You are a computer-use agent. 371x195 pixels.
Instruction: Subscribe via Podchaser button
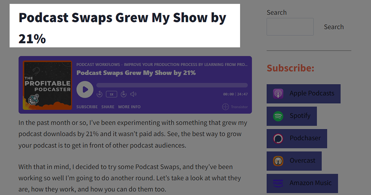point(297,139)
